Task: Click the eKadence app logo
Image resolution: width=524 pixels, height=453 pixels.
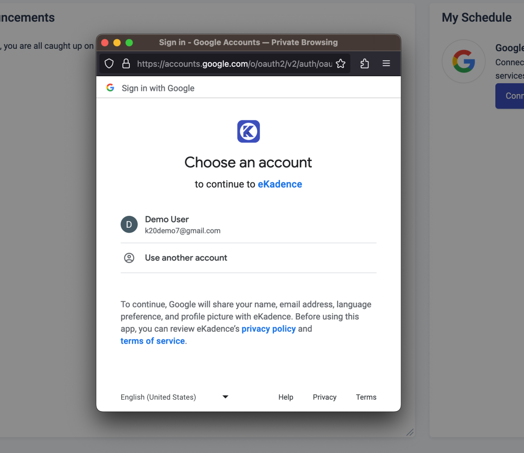Action: pyautogui.click(x=248, y=131)
